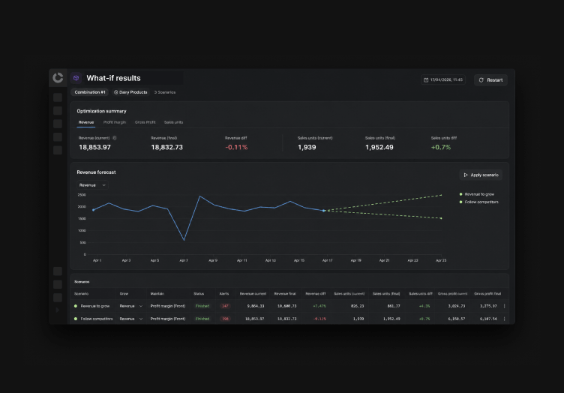Click the Revenue current column header
Screen dimensions: 564x393
[253, 294]
